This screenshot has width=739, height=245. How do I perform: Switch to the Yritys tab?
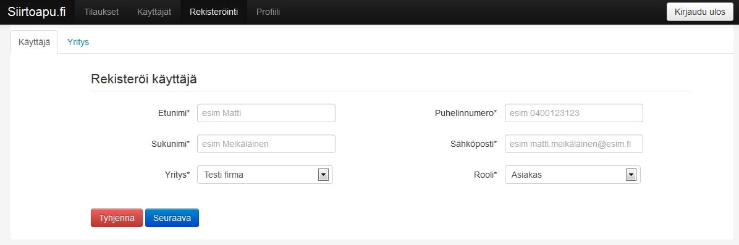pyautogui.click(x=78, y=42)
